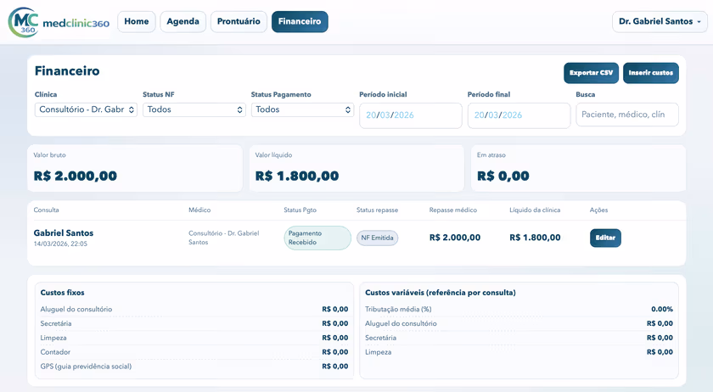The width and height of the screenshot is (713, 392).
Task: Click the Pagamento Recebido status badge
Action: 317,238
